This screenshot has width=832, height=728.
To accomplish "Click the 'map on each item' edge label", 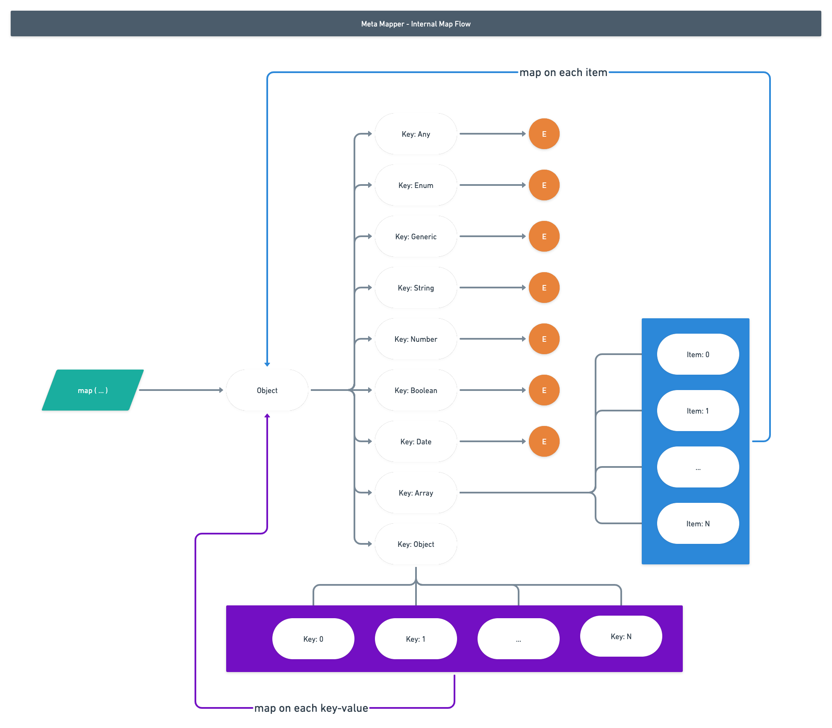I will [563, 73].
